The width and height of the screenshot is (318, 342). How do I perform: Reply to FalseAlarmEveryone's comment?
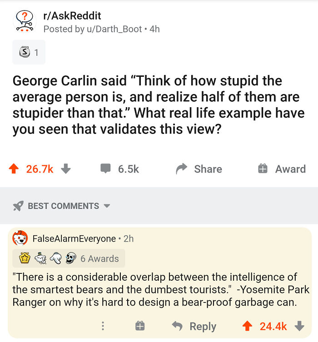point(194,326)
